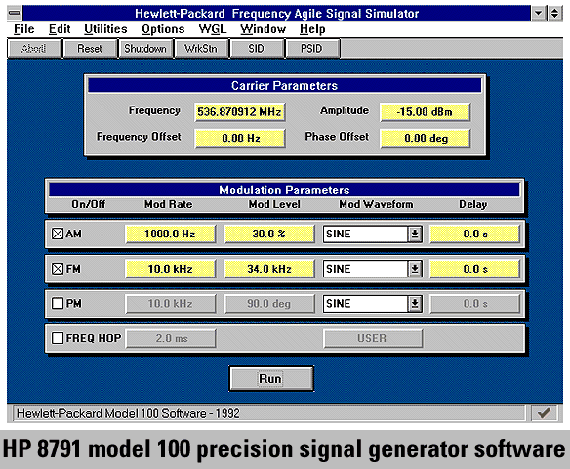Image resolution: width=570 pixels, height=469 pixels.
Task: Select the AM SINE waveform combo box
Action: (373, 234)
